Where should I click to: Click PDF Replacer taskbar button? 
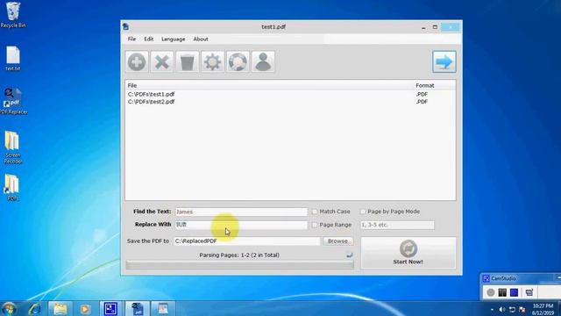[137, 308]
